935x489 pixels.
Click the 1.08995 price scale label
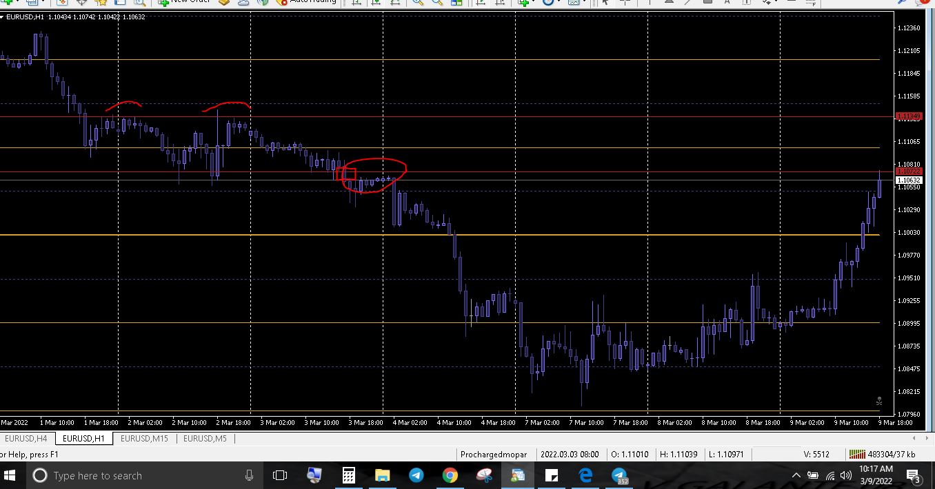coord(909,323)
